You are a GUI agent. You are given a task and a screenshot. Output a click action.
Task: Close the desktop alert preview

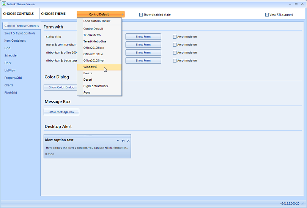[128, 141]
